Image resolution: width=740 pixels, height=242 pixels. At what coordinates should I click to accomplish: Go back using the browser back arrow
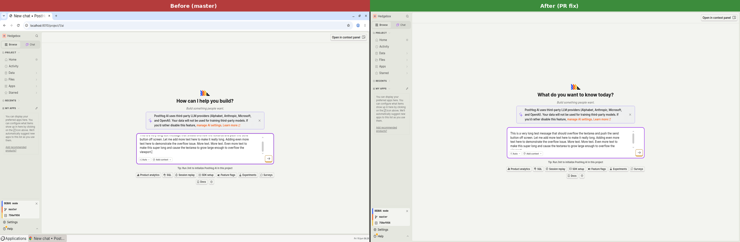tap(4, 26)
